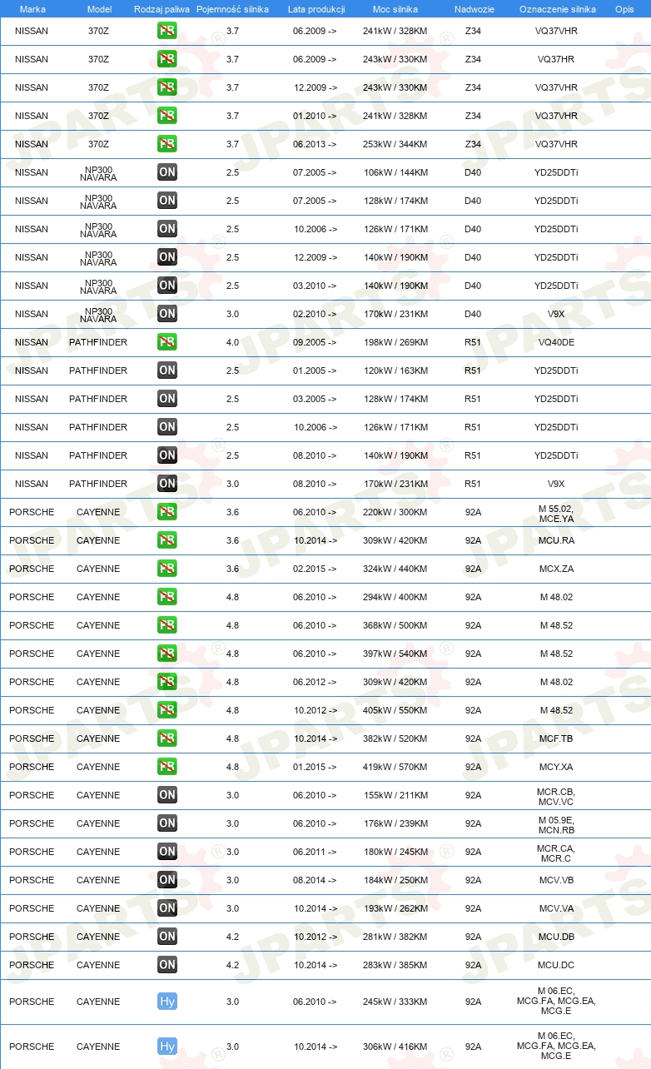Viewport: 651px width, 1069px height.
Task: Click diesel ON icon for Pathfinder 3.0 V9X row
Action: (167, 484)
